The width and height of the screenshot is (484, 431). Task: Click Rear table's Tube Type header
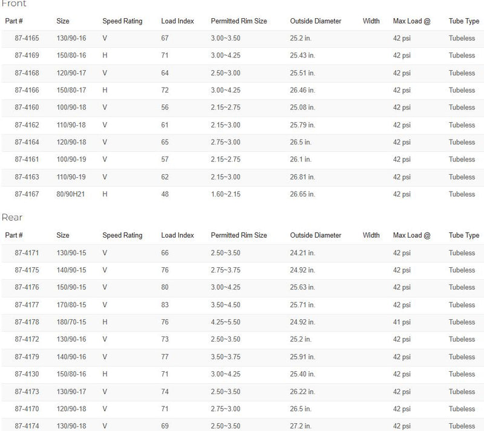tap(463, 235)
